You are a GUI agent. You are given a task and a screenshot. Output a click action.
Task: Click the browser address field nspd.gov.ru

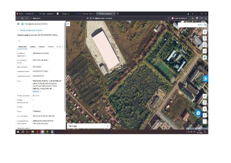coord(37,18)
